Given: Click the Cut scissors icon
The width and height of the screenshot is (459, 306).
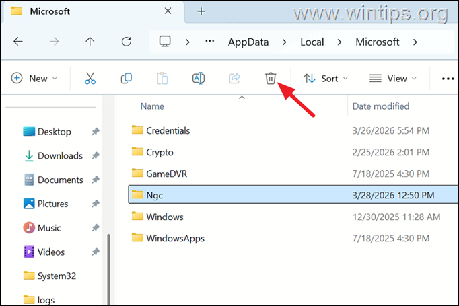Looking at the screenshot, I should tap(90, 79).
